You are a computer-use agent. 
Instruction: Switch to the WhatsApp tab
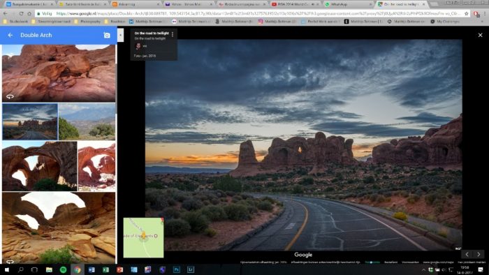tap(349, 4)
